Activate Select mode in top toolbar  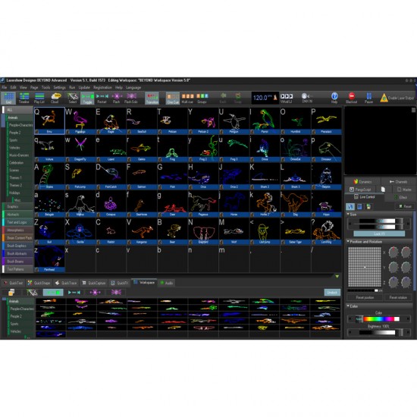[x=72, y=98]
